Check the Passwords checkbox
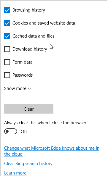The height and width of the screenshot is (176, 108). tap(7, 75)
